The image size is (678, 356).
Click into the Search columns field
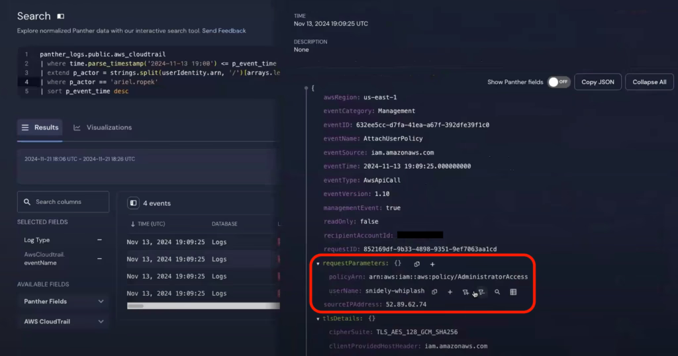pyautogui.click(x=63, y=202)
